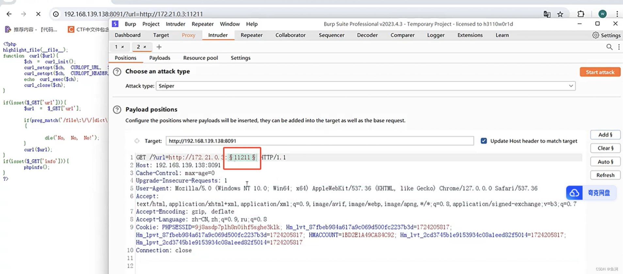This screenshot has height=274, width=623.
Task: Click the Clear § button
Action: [x=605, y=148]
